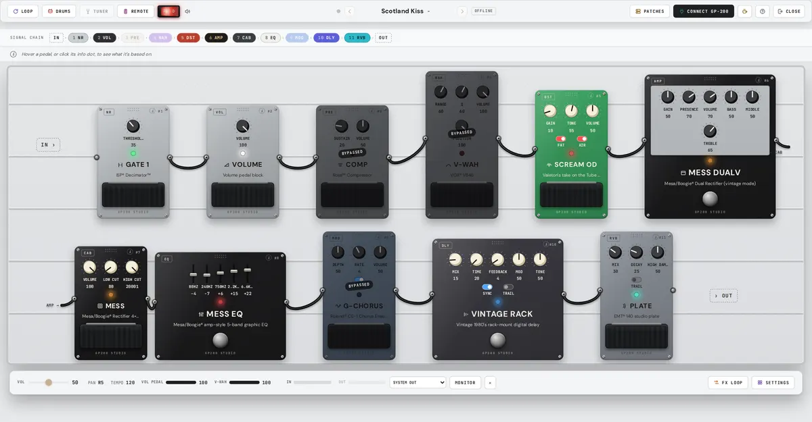This screenshot has width=812, height=422.
Task: Select the 11 RVB chain slot
Action: pyautogui.click(x=357, y=38)
